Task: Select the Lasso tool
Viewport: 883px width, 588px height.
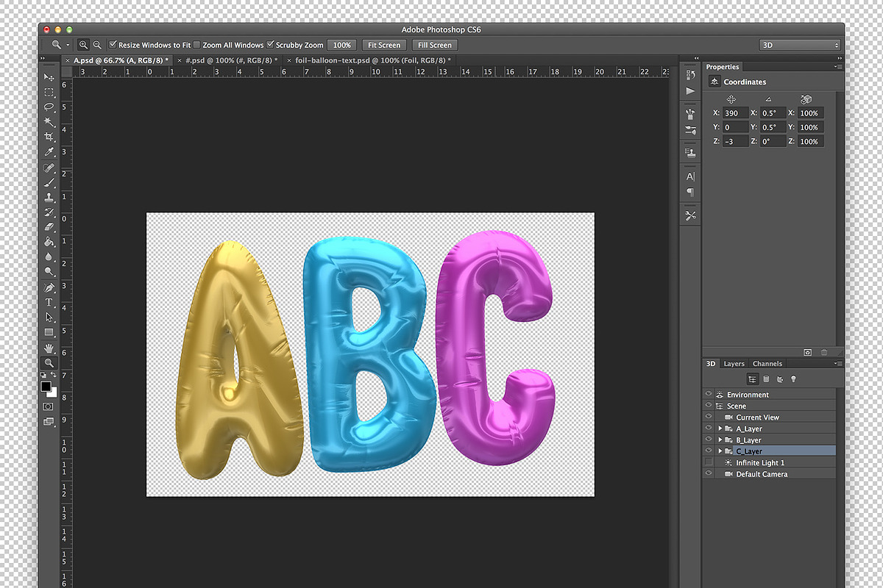Action: click(49, 107)
